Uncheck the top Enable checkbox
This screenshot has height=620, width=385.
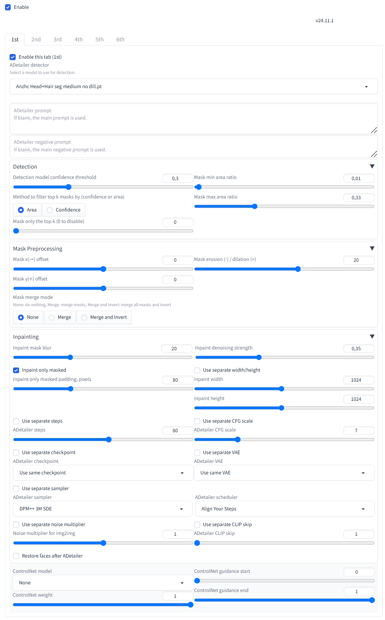click(x=8, y=7)
